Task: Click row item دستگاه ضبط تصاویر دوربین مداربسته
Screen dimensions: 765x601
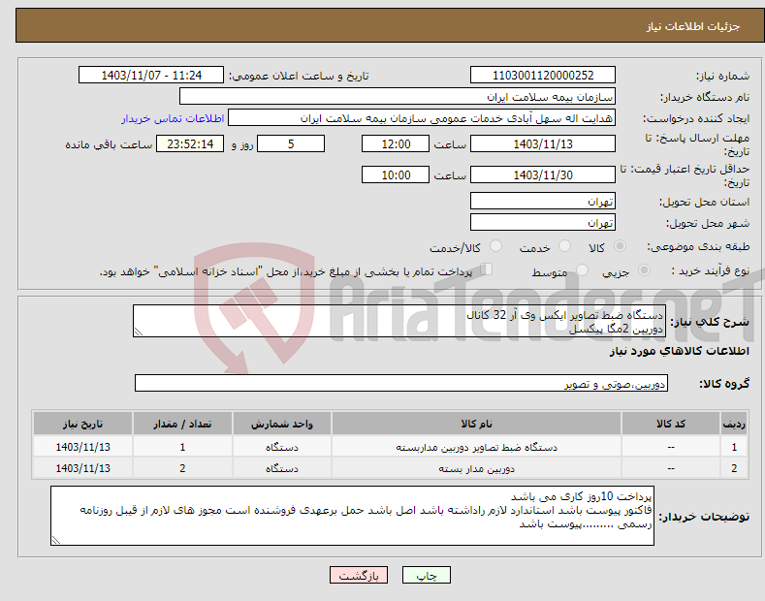Action: coord(476,447)
